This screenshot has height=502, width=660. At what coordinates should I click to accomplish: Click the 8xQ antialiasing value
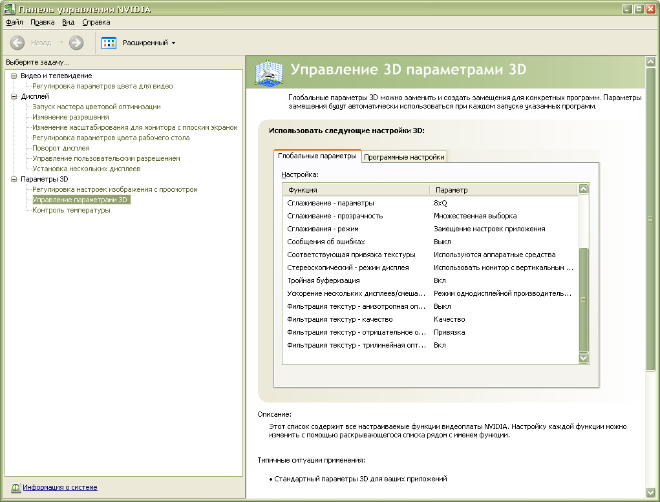(440, 203)
